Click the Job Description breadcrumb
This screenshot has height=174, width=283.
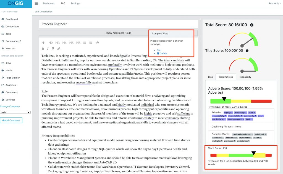pos(43,12)
